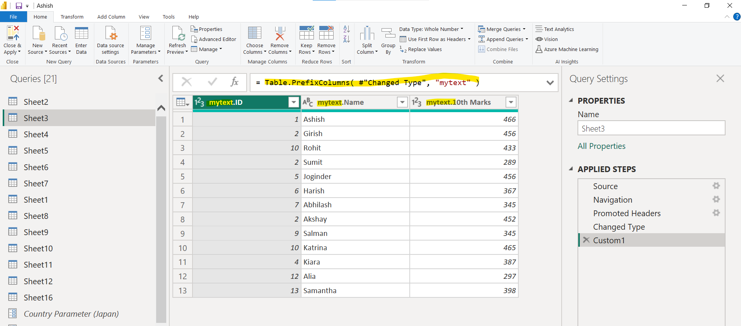Open the Advanced Editor
The image size is (741, 326).
pos(213,39)
